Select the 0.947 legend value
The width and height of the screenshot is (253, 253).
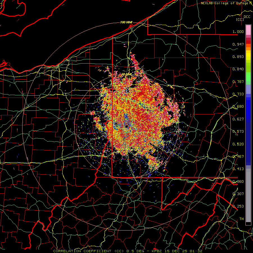[x=238, y=44]
